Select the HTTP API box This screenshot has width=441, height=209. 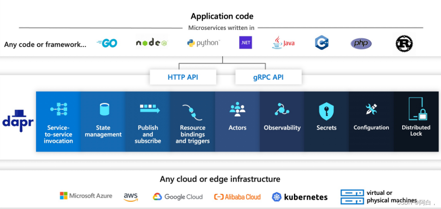pos(183,77)
